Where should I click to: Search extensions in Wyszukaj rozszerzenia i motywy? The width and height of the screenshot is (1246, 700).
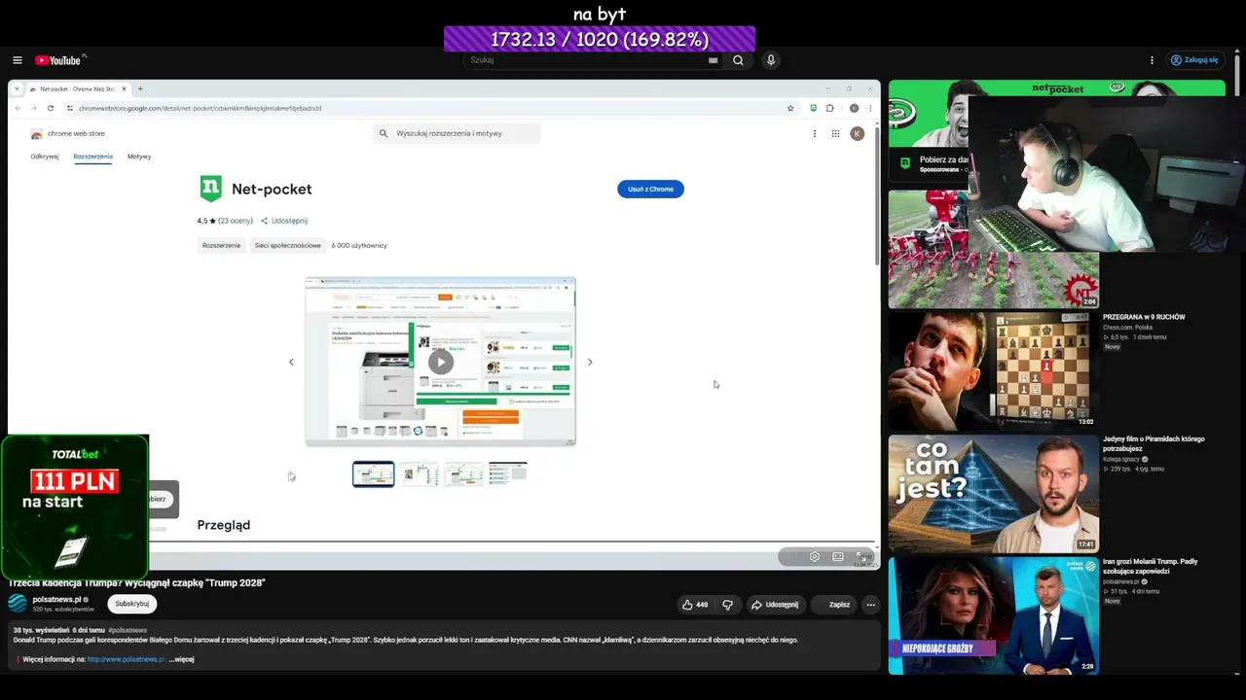point(457,133)
